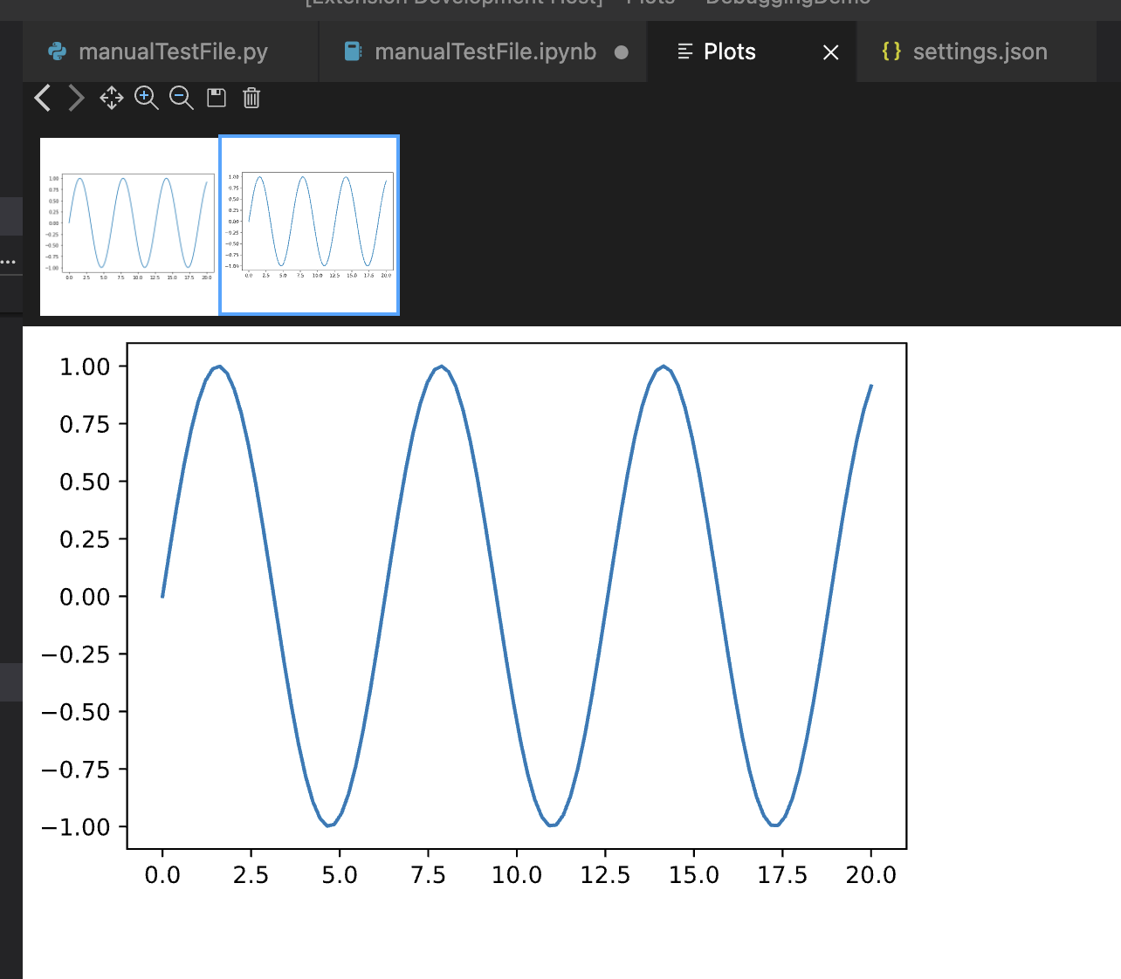Zoom out of the current plot
Screen dimensions: 1121x979
pos(181,98)
